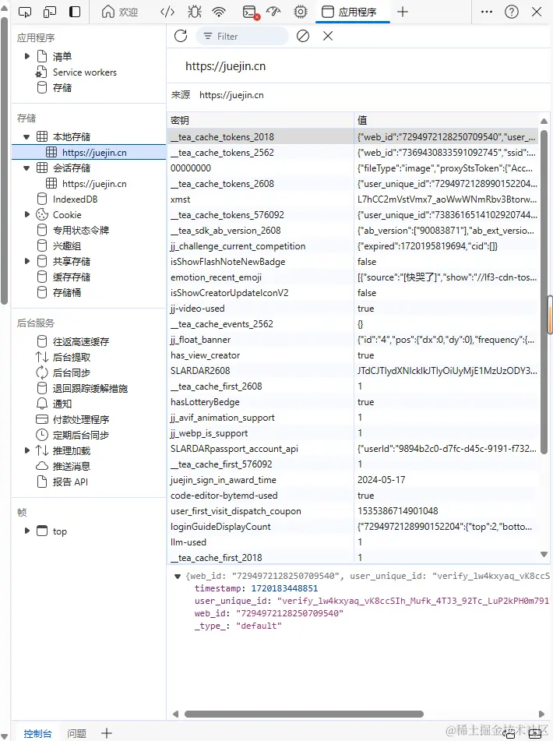Click the 值 value column header
Image resolution: width=553 pixels, height=741 pixels.
[446, 120]
